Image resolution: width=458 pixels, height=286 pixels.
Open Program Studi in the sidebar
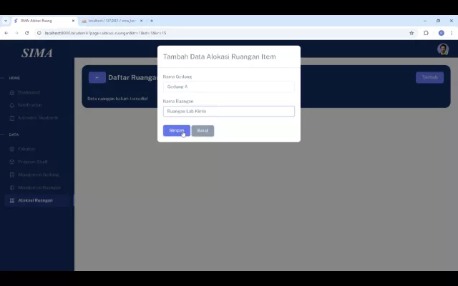pyautogui.click(x=33, y=162)
